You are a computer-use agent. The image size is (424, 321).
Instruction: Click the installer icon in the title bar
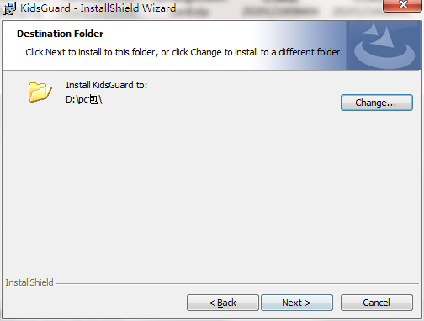pyautogui.click(x=9, y=8)
